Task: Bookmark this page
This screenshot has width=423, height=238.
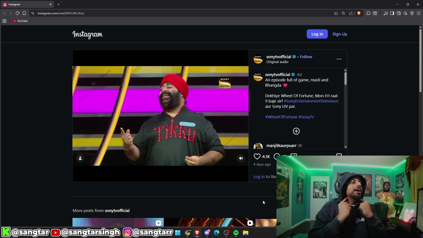Action: tap(24, 13)
